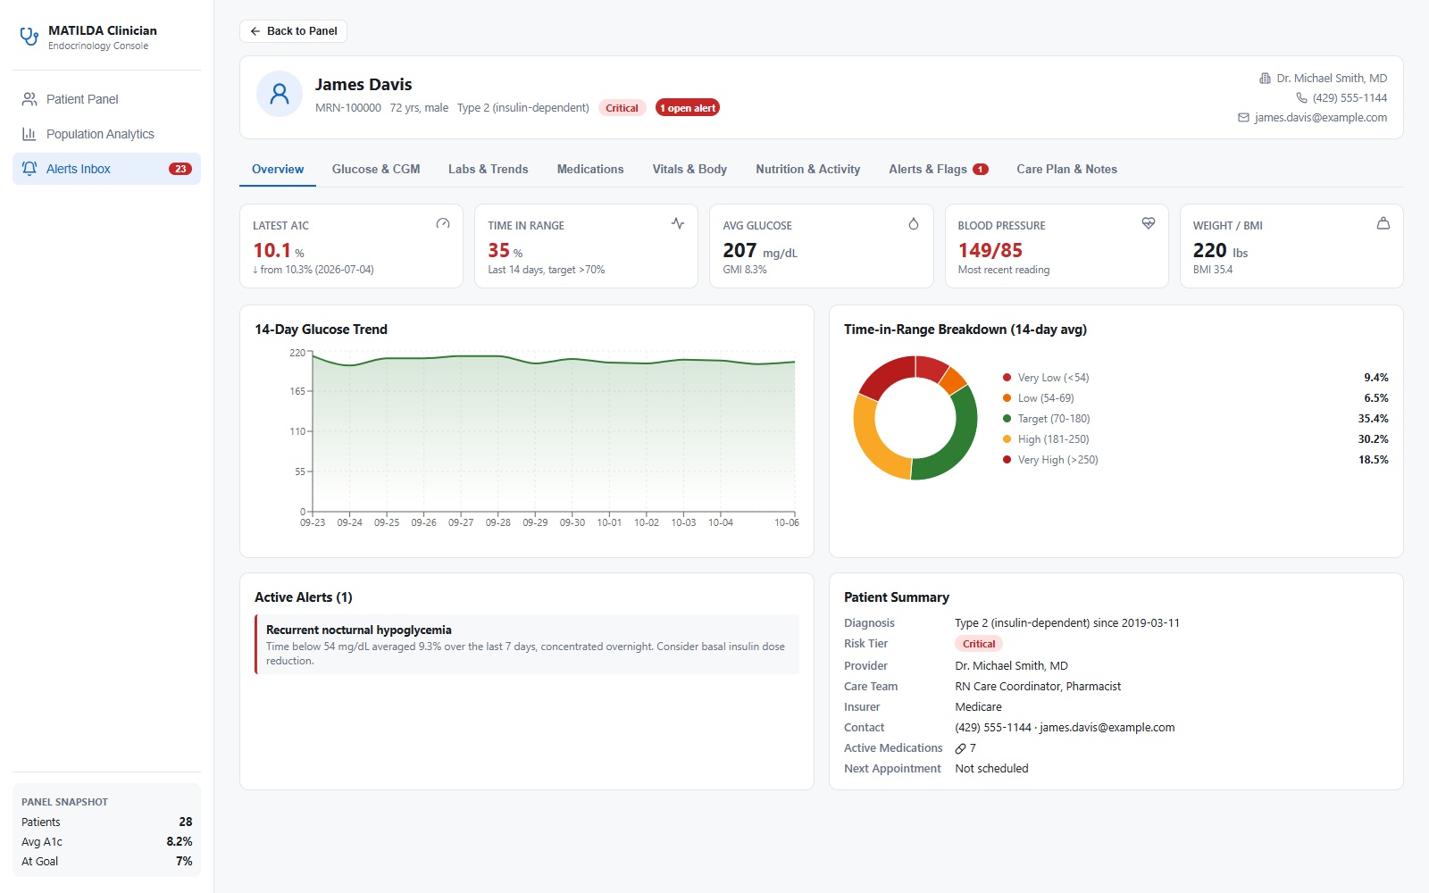The width and height of the screenshot is (1429, 893).
Task: Click the Critical badge in the patient header
Action: [x=623, y=108]
